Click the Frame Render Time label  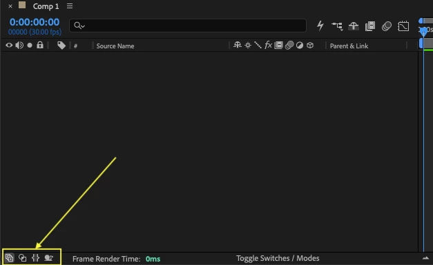[x=106, y=259]
